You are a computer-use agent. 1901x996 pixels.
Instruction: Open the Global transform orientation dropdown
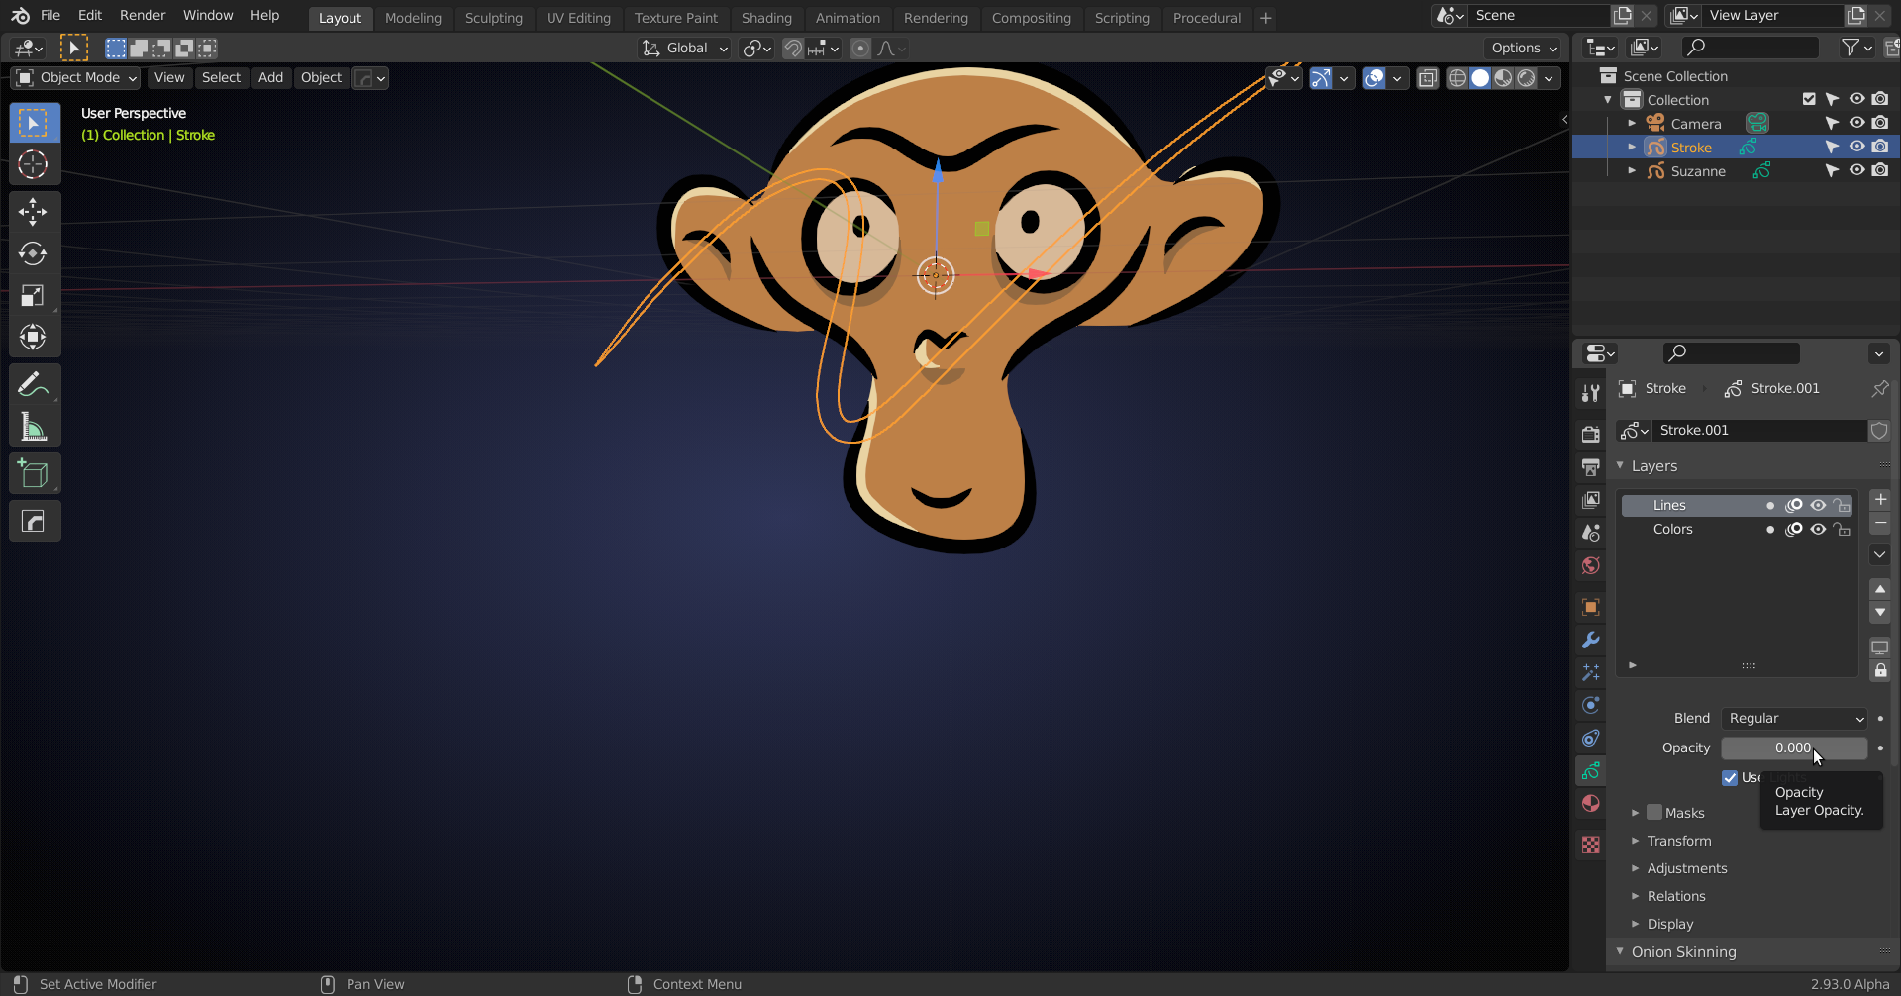(x=684, y=49)
